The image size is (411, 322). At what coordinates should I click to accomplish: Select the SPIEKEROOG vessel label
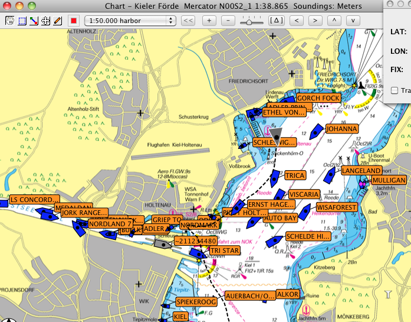coord(196,302)
